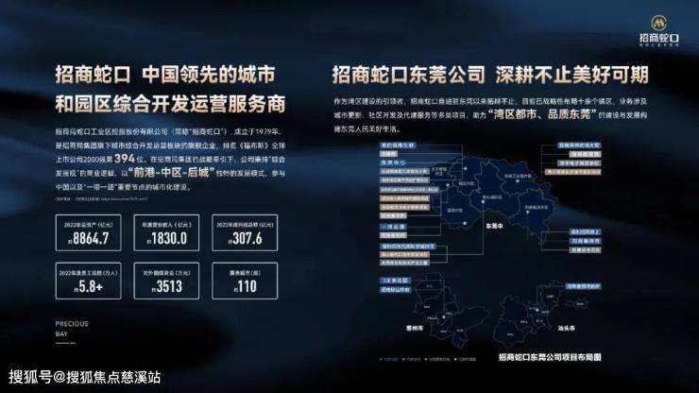The height and width of the screenshot is (393, 699).
Task: Click the gold emblem logo at top right
Action: [659, 23]
